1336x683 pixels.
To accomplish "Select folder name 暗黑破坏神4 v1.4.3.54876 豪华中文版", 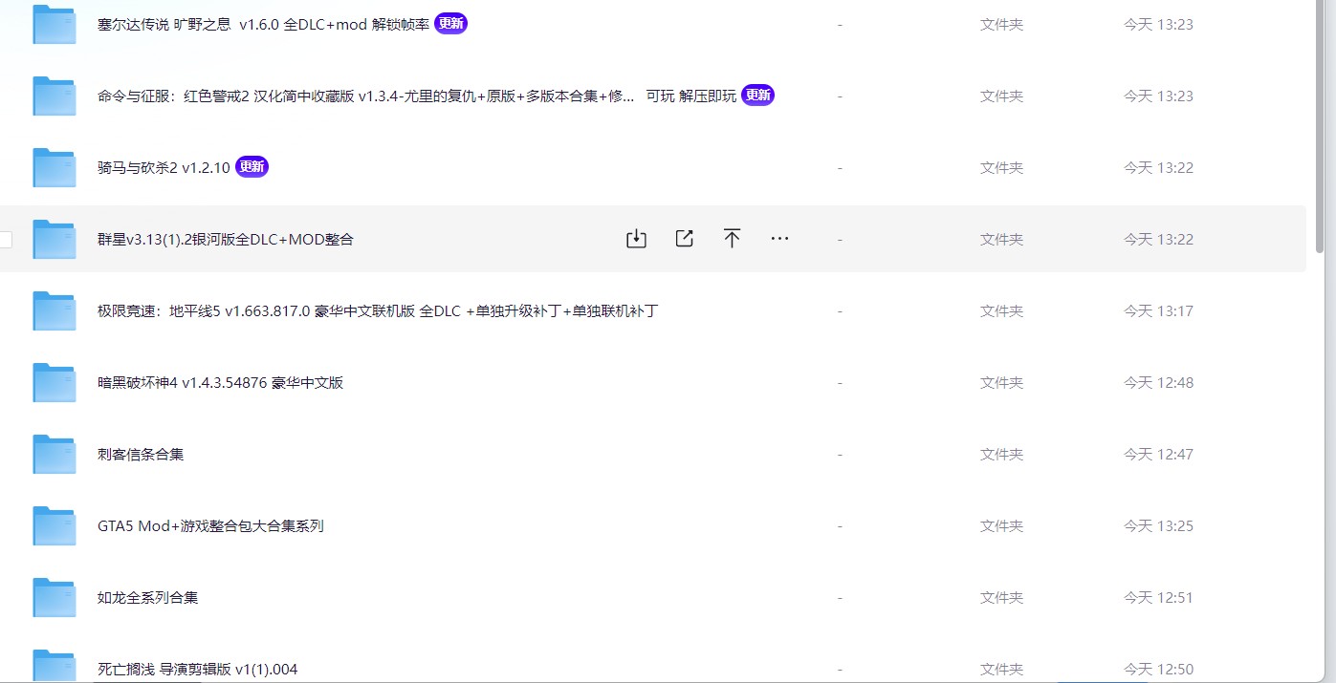I will click(x=220, y=383).
